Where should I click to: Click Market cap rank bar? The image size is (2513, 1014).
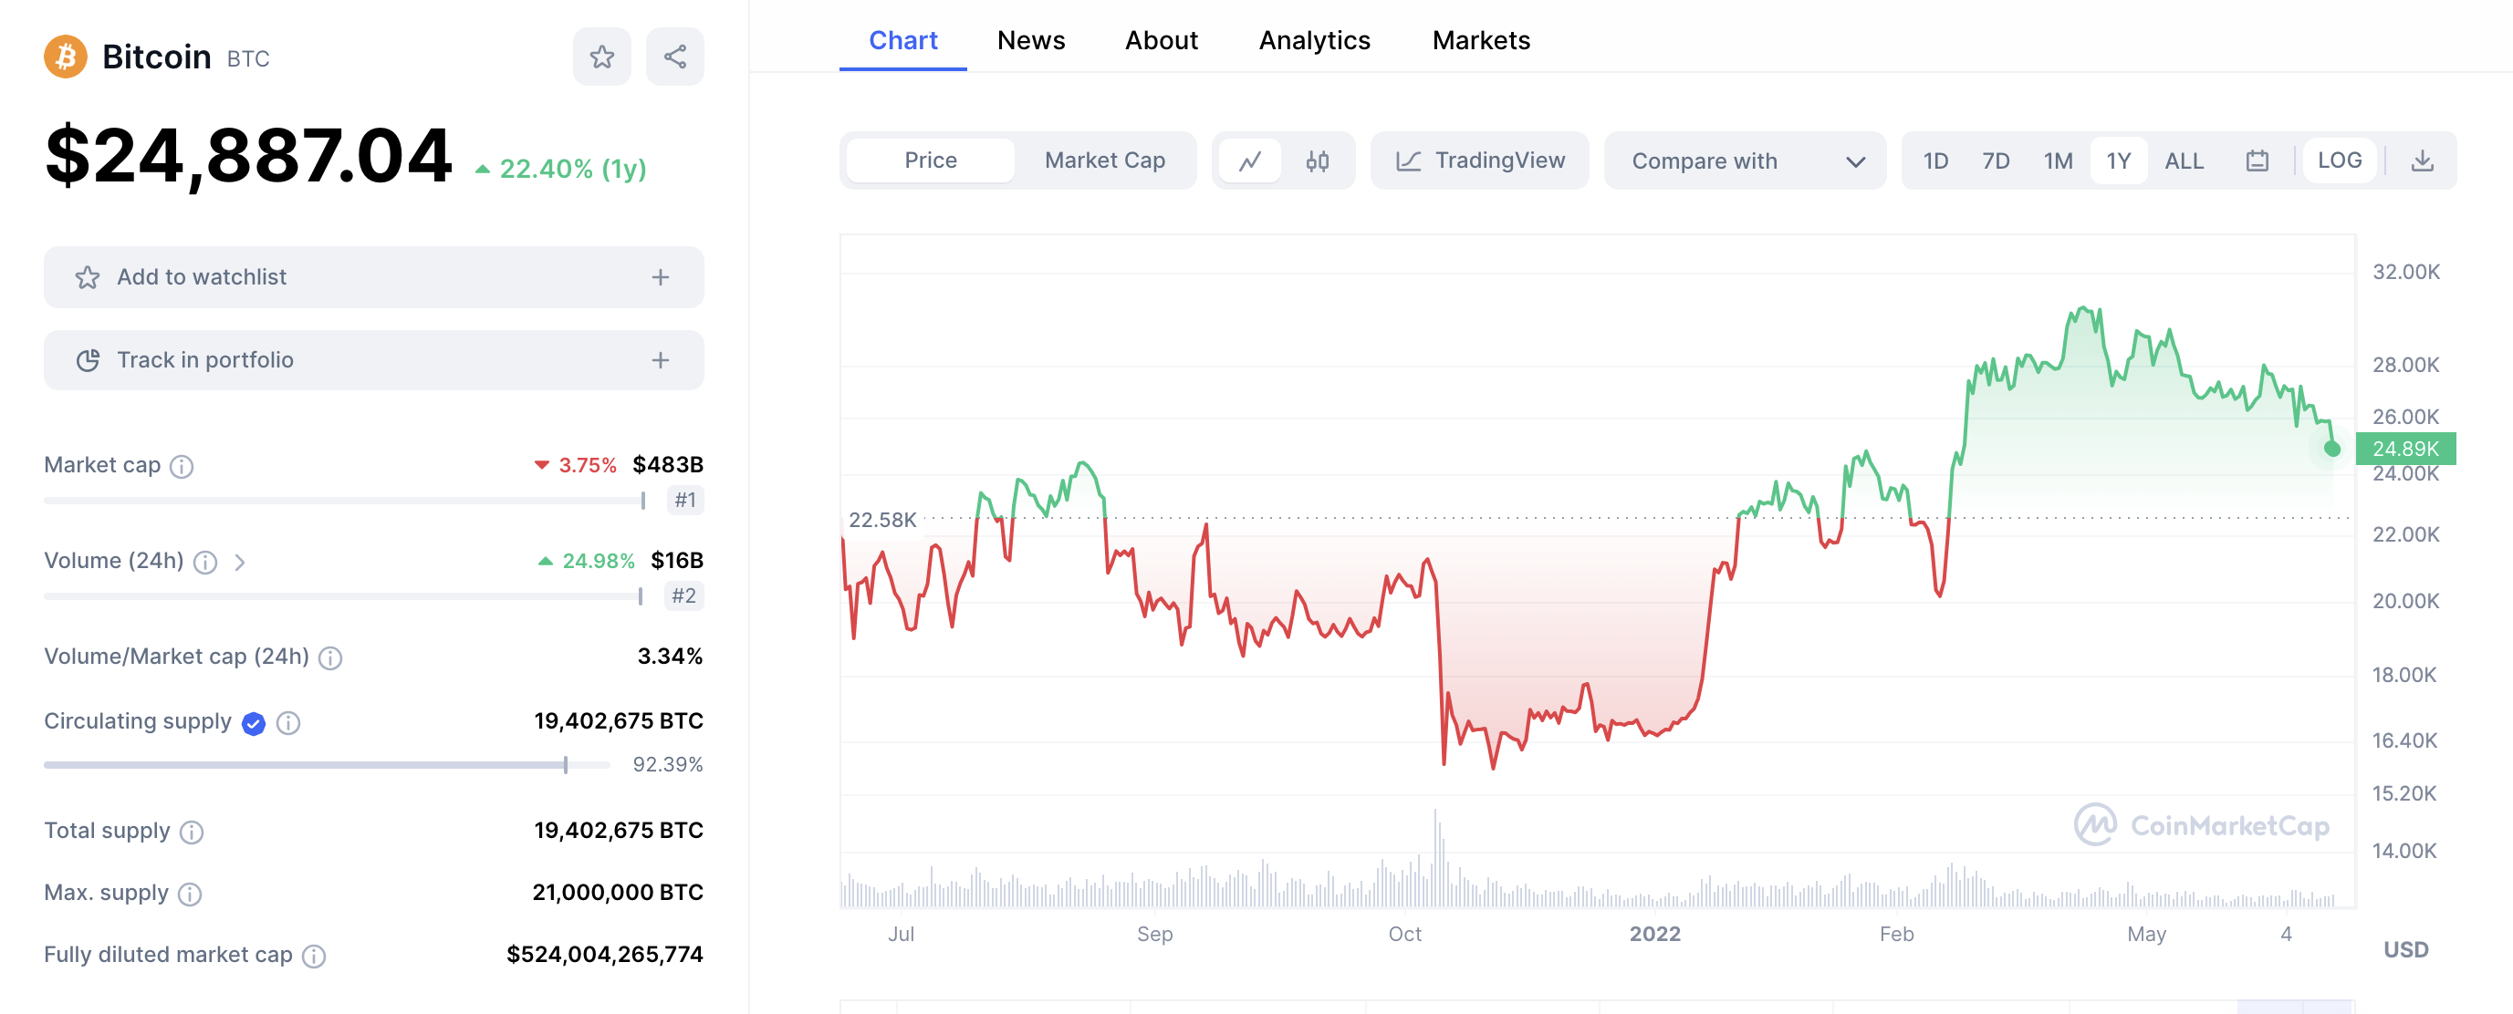[x=344, y=501]
